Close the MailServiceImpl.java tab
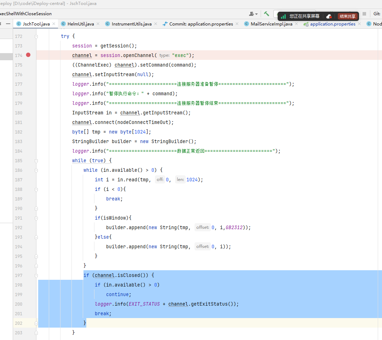Viewport: 382px width, 340px height. (x=296, y=24)
